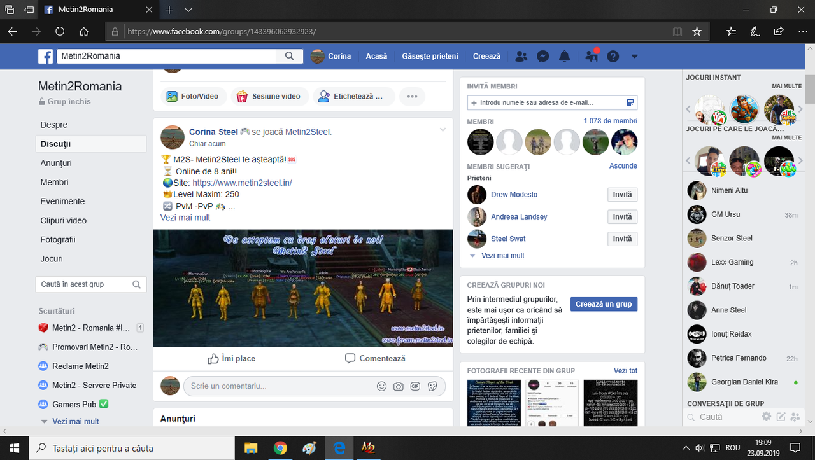Click Vezi tot for recent photos
The image size is (815, 460).
pos(625,371)
